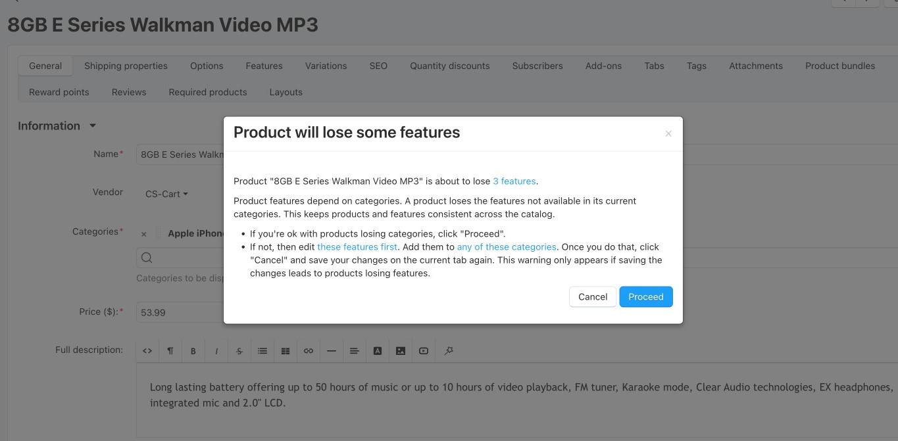Apply bold formatting in the description editor

point(193,350)
